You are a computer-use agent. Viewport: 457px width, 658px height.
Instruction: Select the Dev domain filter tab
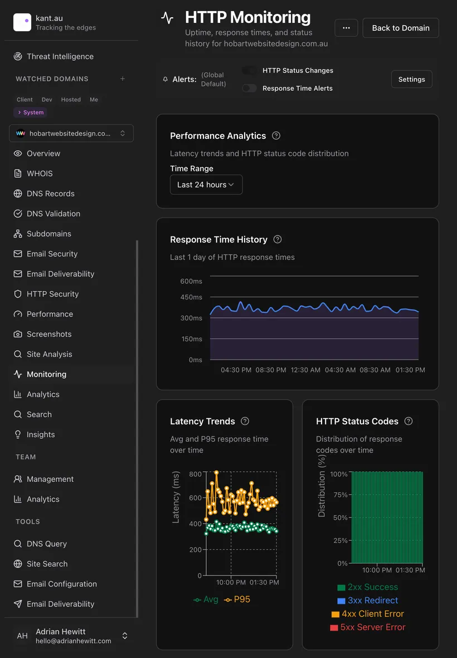[47, 100]
